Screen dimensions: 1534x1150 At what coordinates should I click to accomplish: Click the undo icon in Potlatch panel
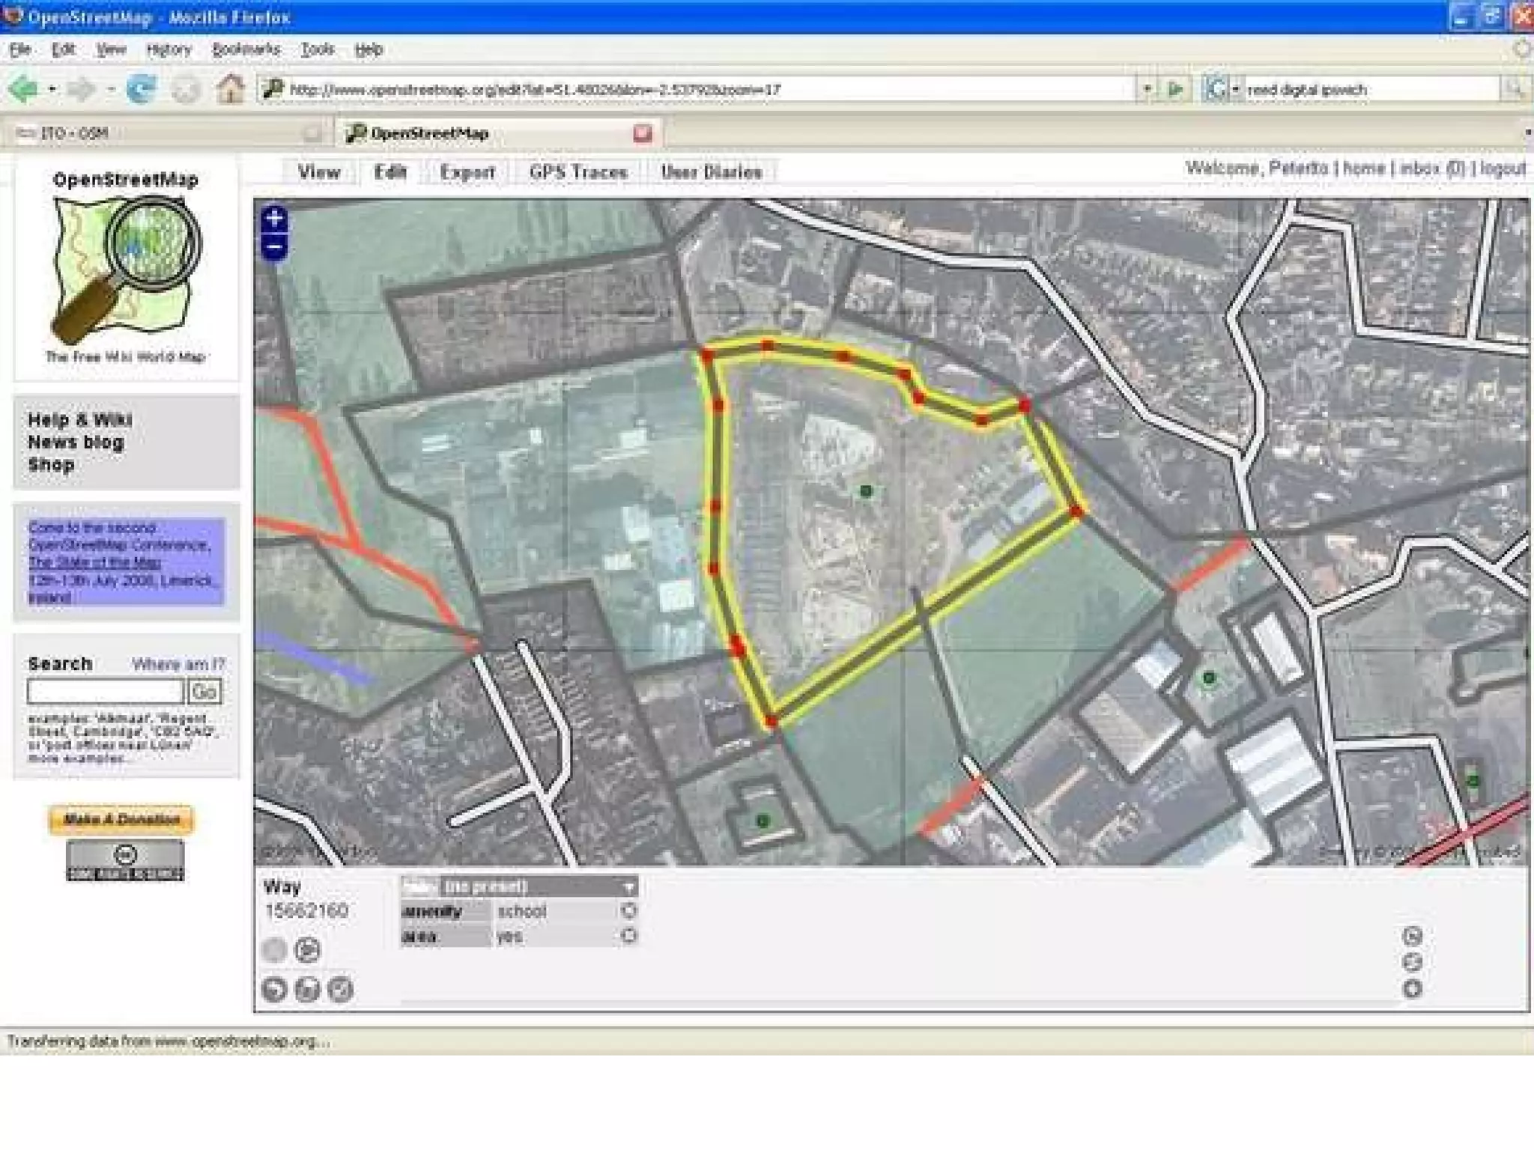274,990
